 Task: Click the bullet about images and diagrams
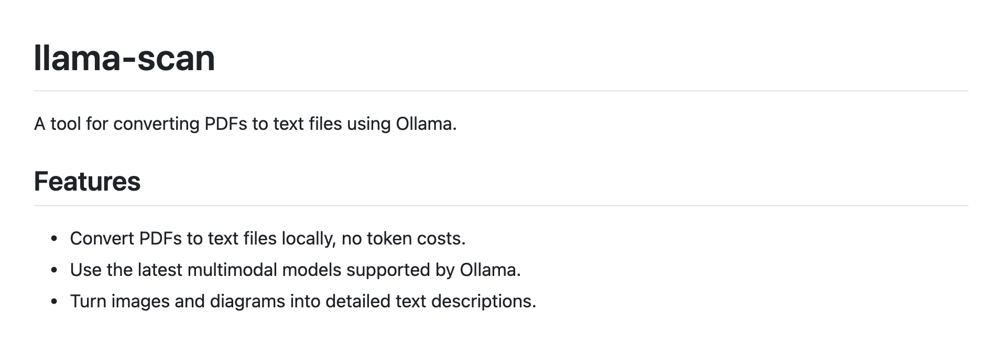click(x=303, y=302)
